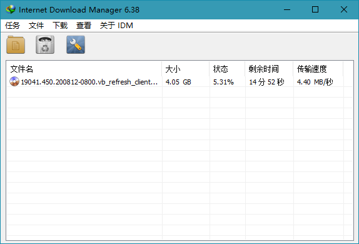Open the 文件 menu

coord(36,26)
